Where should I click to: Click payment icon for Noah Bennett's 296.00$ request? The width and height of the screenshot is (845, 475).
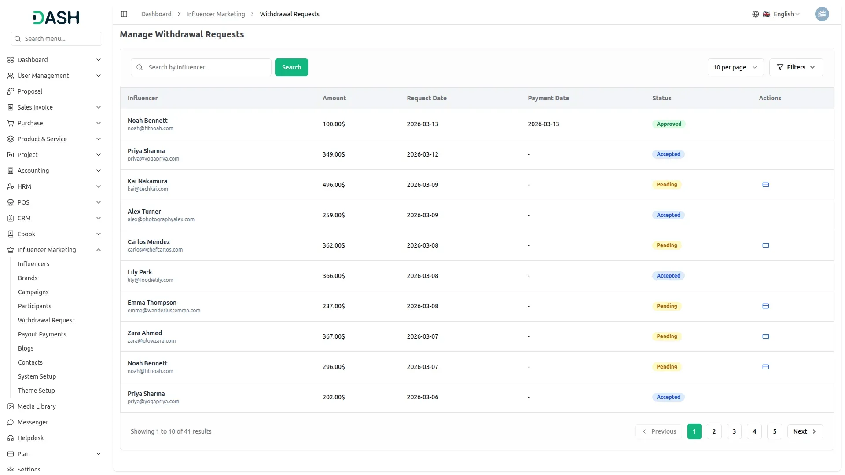coord(765,367)
